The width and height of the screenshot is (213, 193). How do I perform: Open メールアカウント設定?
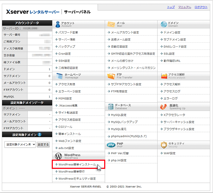[x=125, y=32]
